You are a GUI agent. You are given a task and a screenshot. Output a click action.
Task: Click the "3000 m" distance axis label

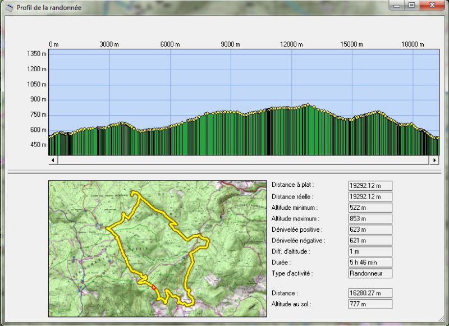click(x=109, y=44)
